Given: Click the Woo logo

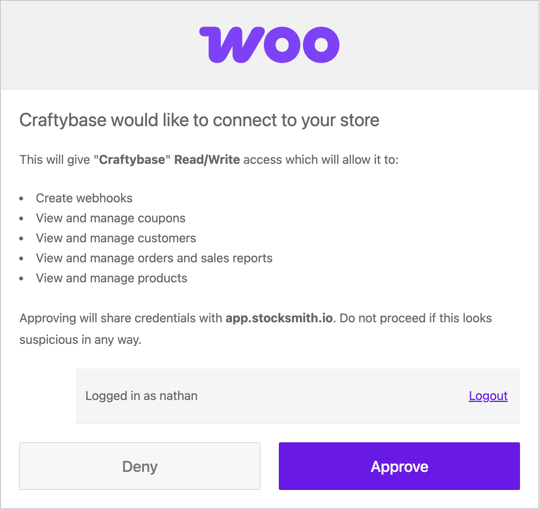Looking at the screenshot, I should (269, 45).
